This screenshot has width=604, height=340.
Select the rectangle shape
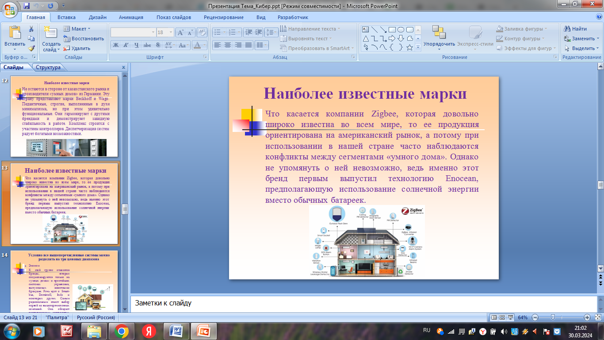[392, 30]
